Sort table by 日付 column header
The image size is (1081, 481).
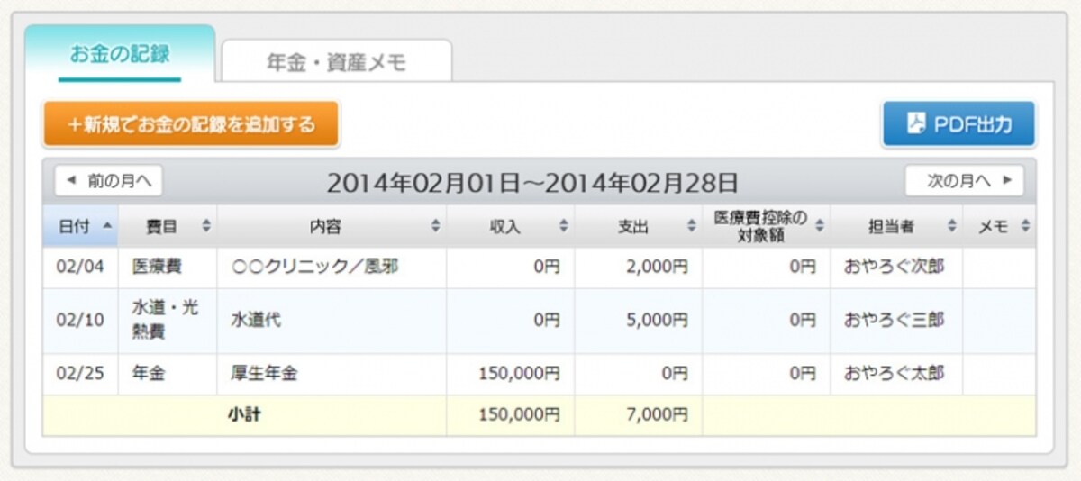[80, 227]
